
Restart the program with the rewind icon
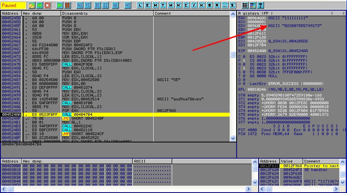(x=40, y=5)
